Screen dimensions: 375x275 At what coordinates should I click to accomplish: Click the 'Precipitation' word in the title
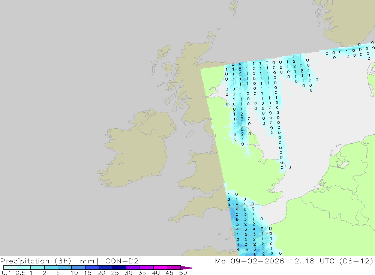click(x=25, y=261)
